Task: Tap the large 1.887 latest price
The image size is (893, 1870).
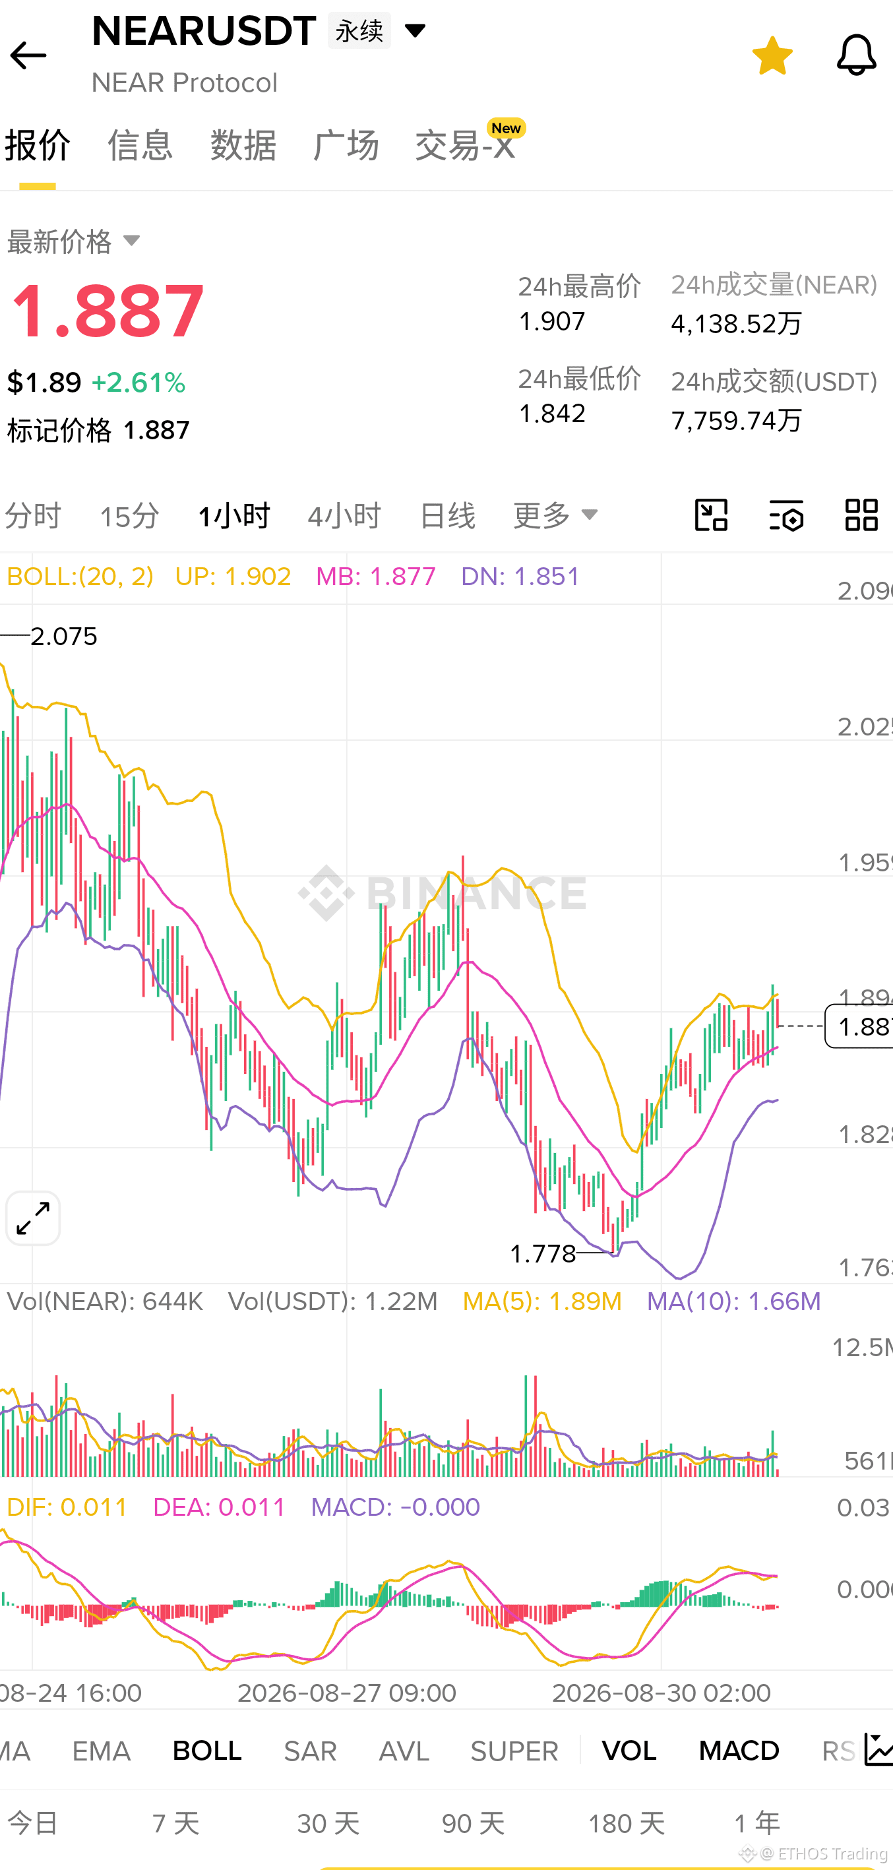Action: pos(108,312)
